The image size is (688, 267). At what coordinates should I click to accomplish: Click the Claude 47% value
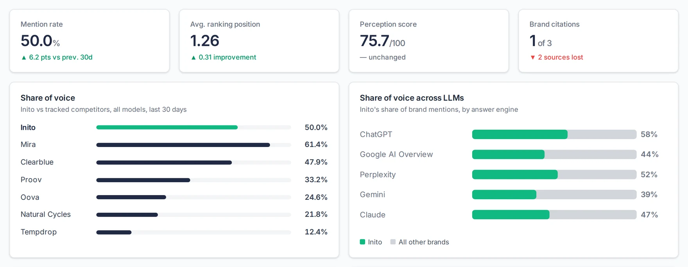click(x=649, y=215)
